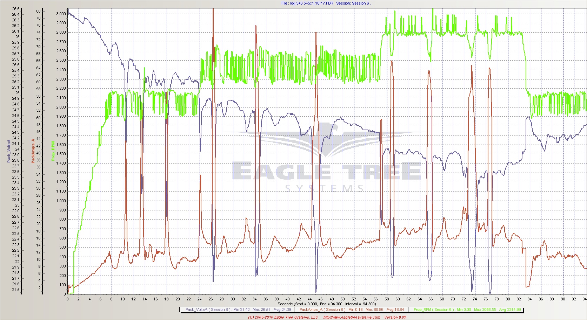Click the Prop_RPM vertical axis label

pyautogui.click(x=53, y=151)
